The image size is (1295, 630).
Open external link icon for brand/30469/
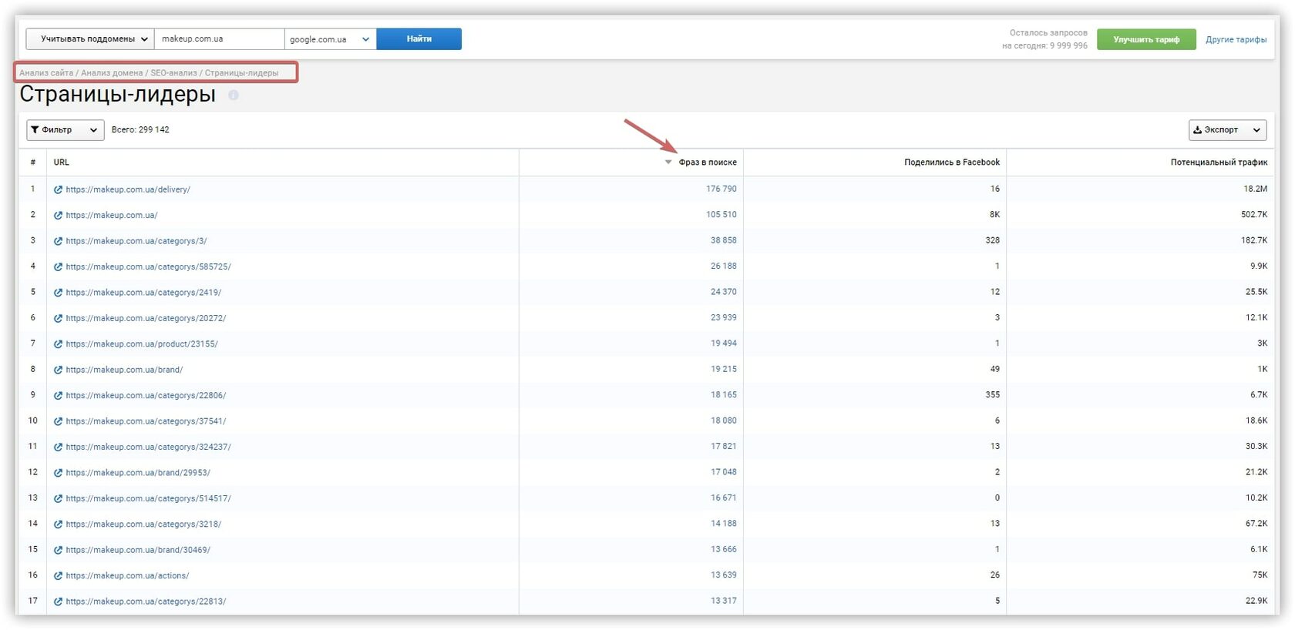coord(58,551)
